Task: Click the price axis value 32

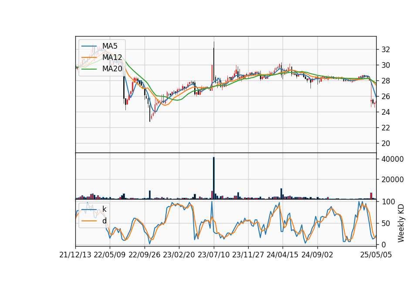Action: 386,50
